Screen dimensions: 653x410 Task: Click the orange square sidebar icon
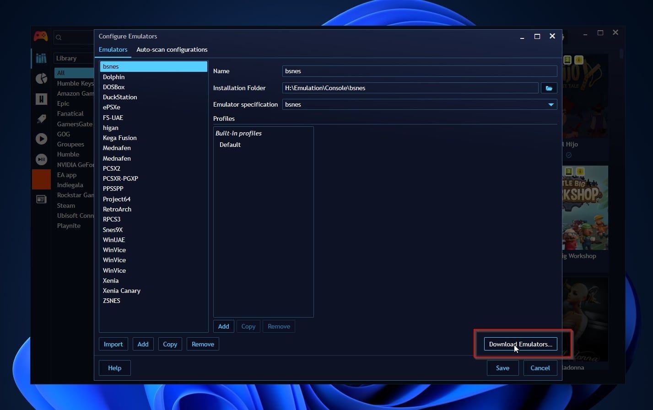[x=41, y=179]
